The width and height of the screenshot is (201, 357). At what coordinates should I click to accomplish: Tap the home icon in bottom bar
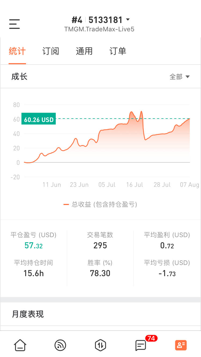(x=20, y=345)
